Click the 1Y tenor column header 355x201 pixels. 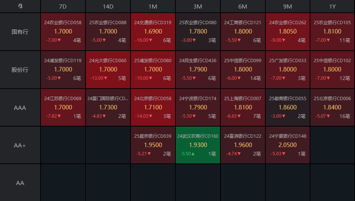(332, 7)
